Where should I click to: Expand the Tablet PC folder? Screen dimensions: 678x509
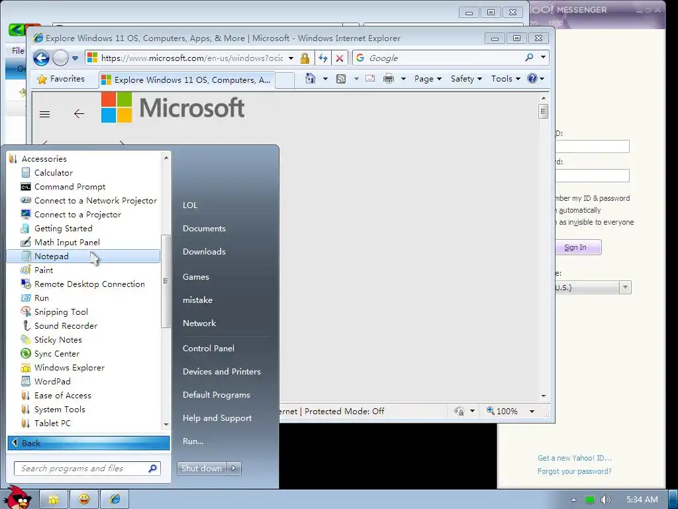[x=46, y=423]
